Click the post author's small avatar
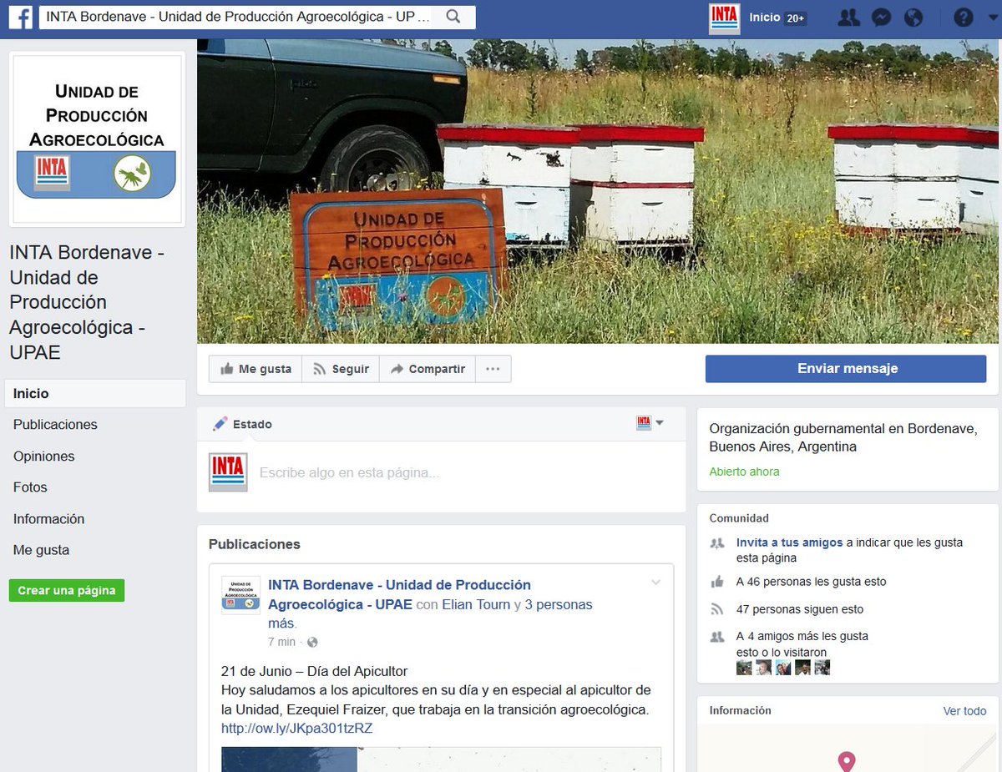The image size is (1002, 772). pyautogui.click(x=240, y=595)
